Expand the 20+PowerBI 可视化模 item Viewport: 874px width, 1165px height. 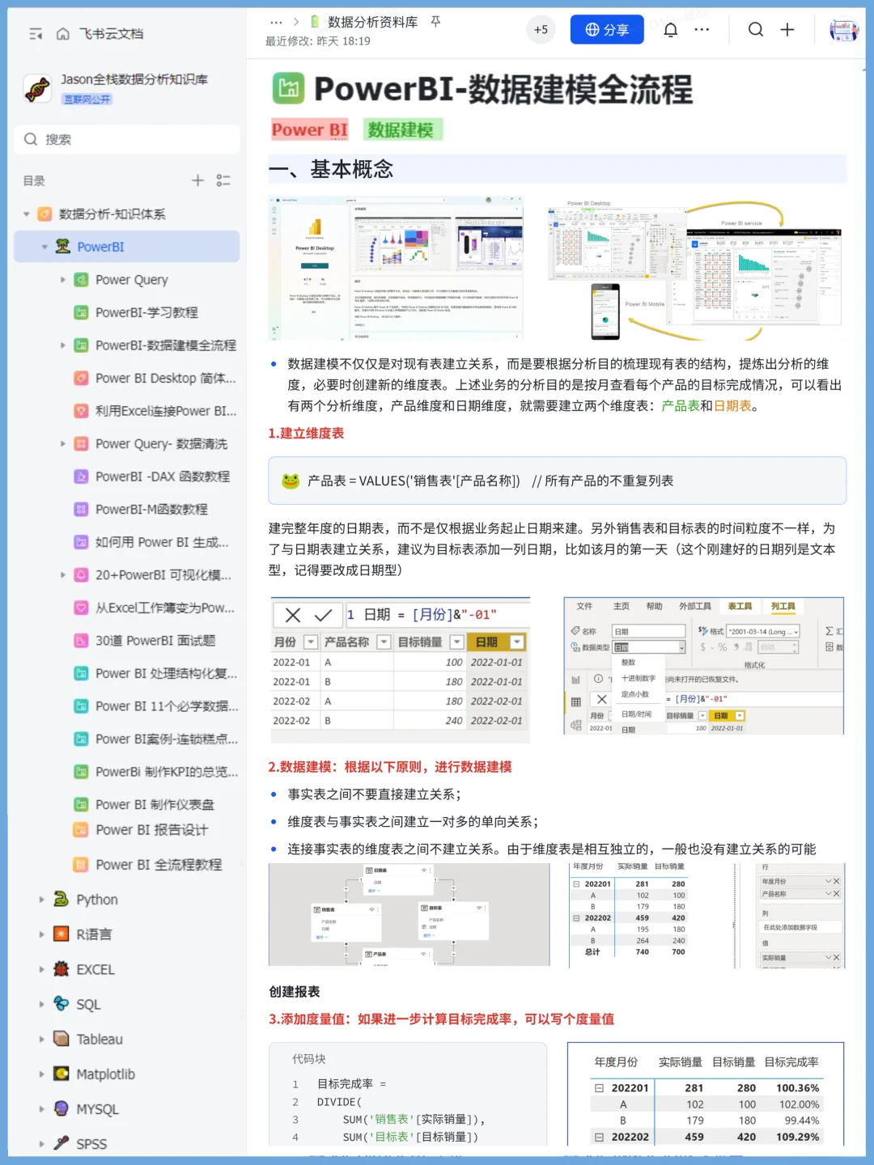click(x=63, y=575)
